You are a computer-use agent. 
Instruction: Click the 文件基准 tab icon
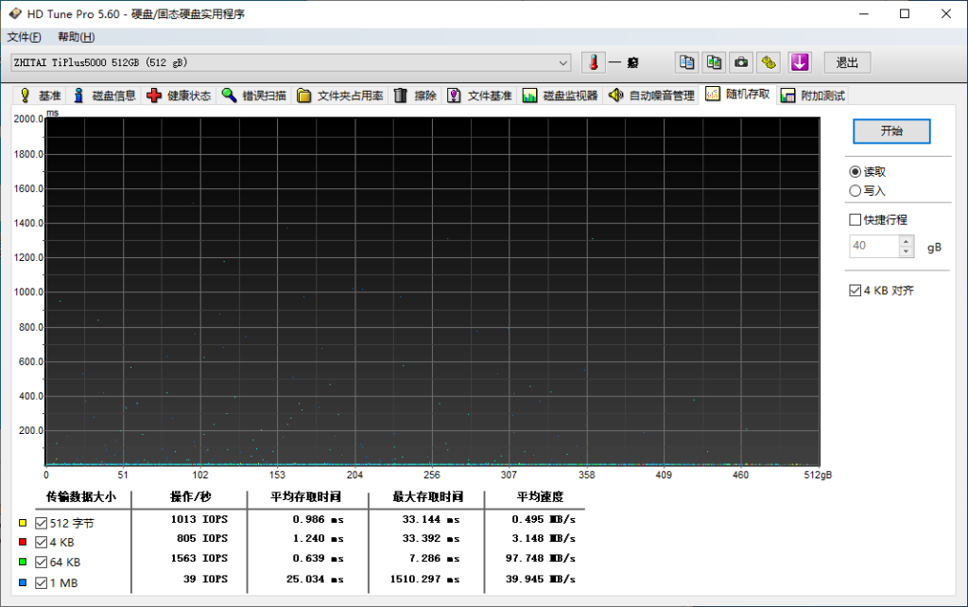(454, 95)
